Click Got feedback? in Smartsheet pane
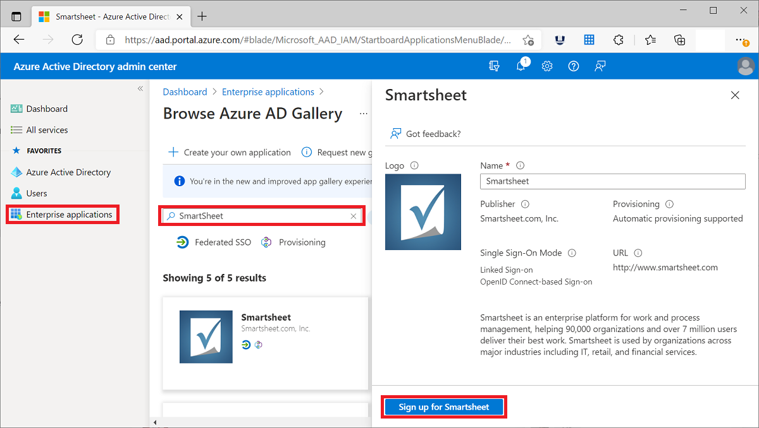Screen dimensions: 759x428 pyautogui.click(x=426, y=134)
